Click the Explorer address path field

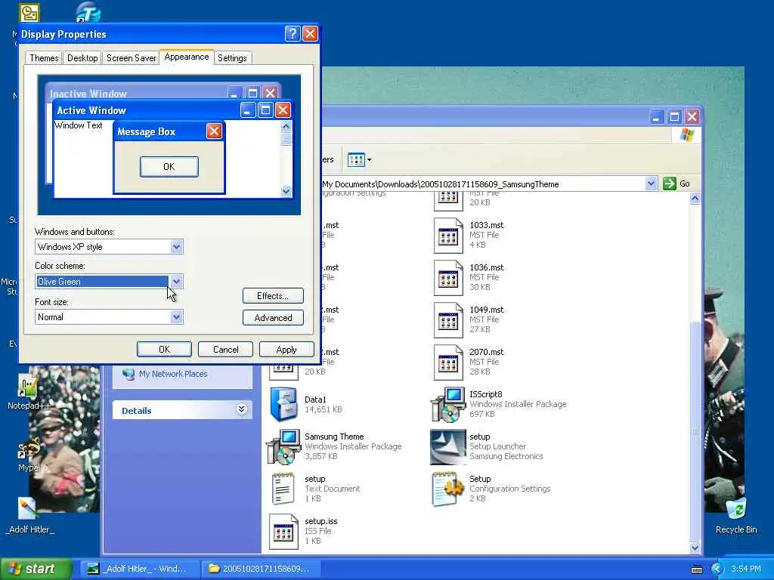click(x=483, y=184)
